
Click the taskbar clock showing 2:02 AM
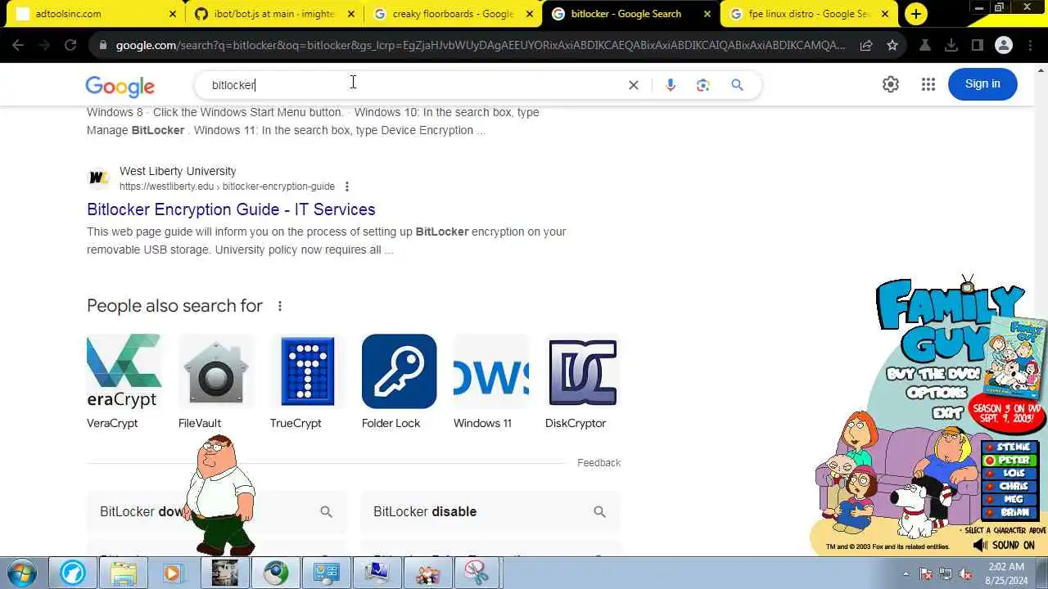[x=1006, y=573]
